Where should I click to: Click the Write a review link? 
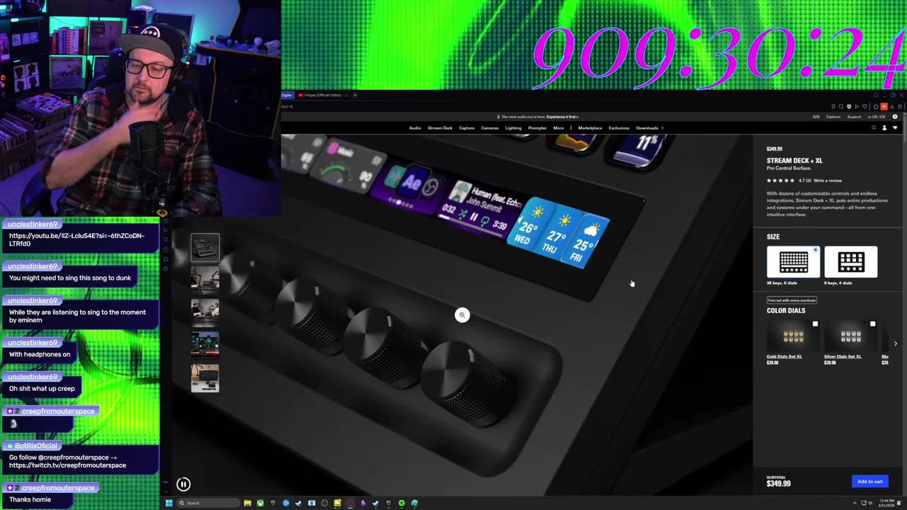[828, 181]
